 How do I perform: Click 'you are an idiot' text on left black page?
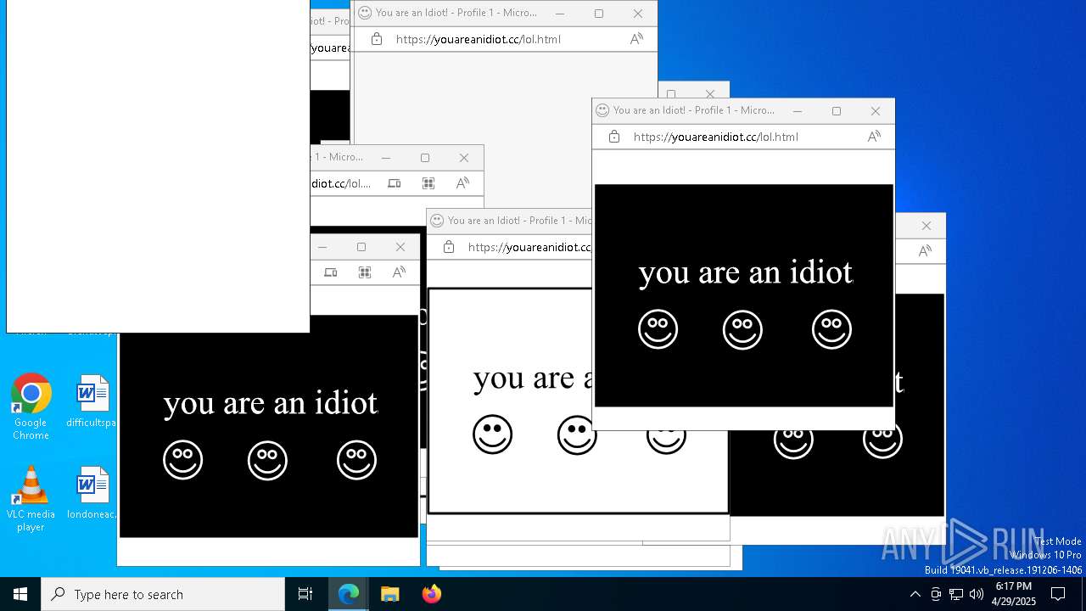tap(271, 403)
